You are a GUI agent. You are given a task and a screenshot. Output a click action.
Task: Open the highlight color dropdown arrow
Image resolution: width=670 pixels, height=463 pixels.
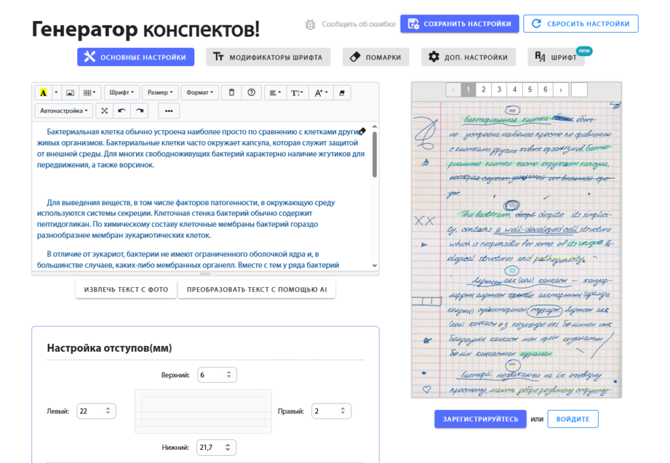pos(56,93)
